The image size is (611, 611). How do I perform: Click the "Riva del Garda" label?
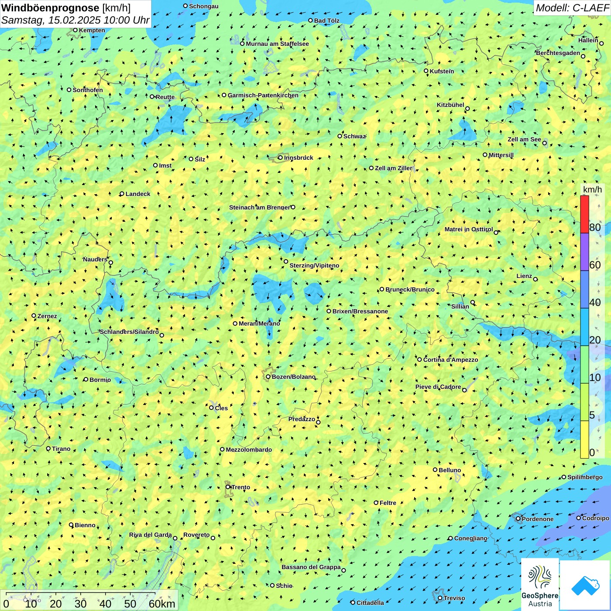(x=151, y=535)
